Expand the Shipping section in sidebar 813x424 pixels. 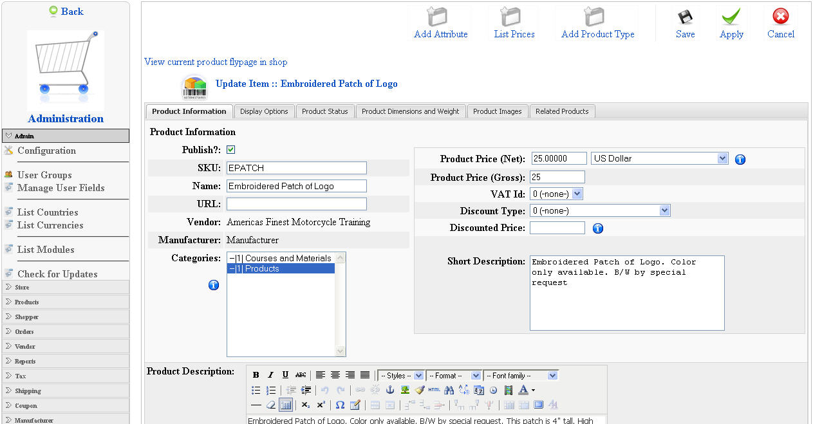66,391
